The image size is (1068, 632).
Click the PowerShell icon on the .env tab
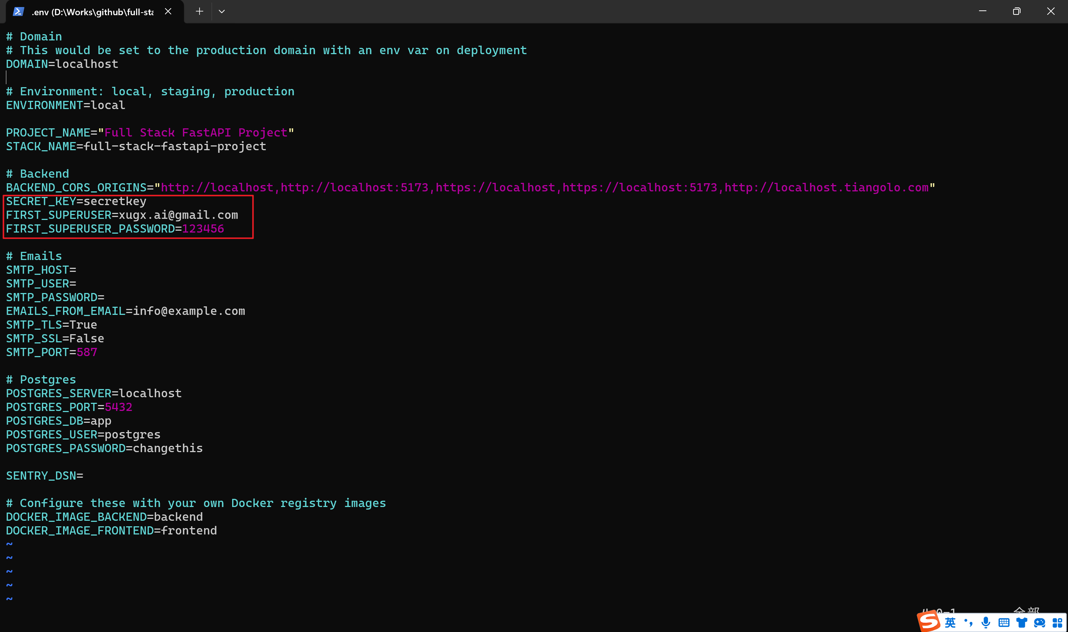pyautogui.click(x=18, y=11)
